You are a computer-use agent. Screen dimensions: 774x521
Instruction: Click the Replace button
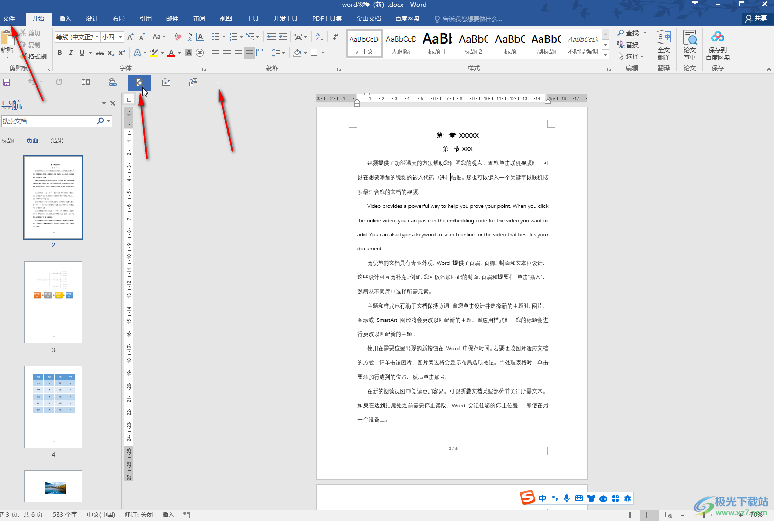(x=628, y=45)
